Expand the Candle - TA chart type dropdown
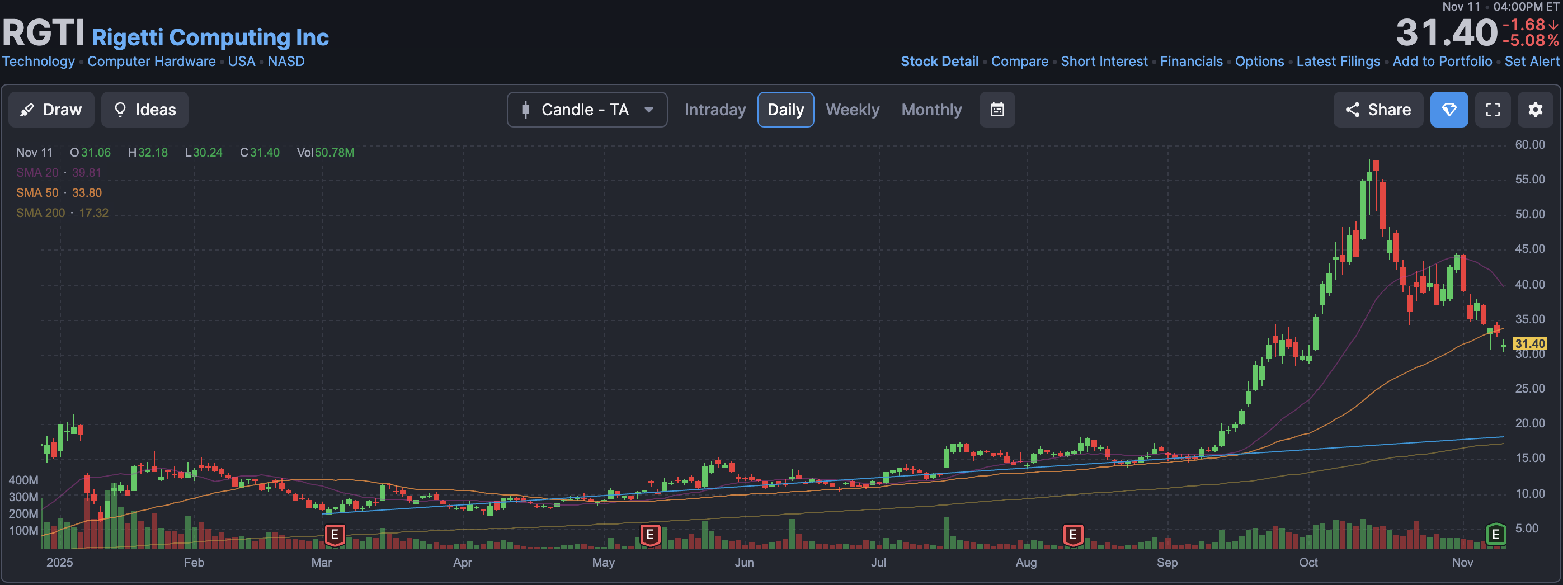1563x585 pixels. (587, 110)
